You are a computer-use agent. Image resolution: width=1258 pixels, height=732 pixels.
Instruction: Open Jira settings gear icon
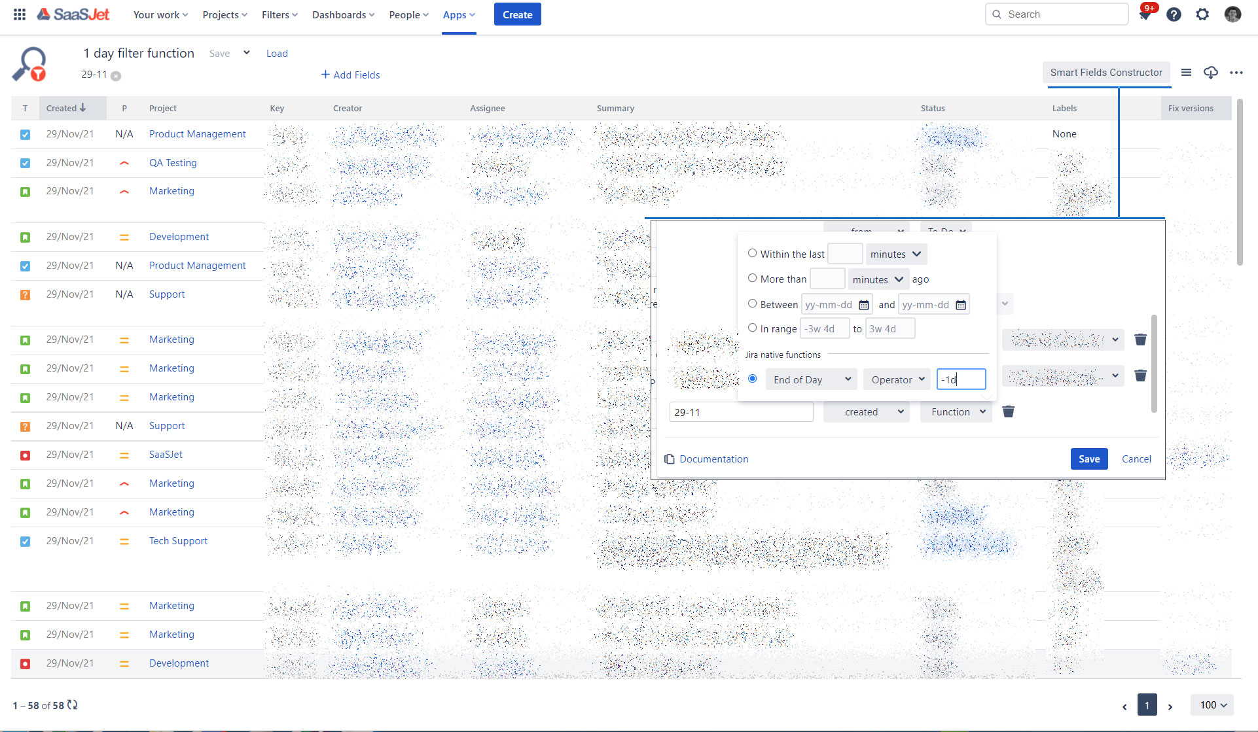point(1202,14)
